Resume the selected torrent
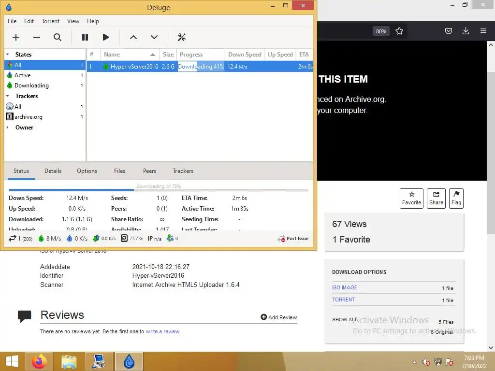 coord(106,37)
